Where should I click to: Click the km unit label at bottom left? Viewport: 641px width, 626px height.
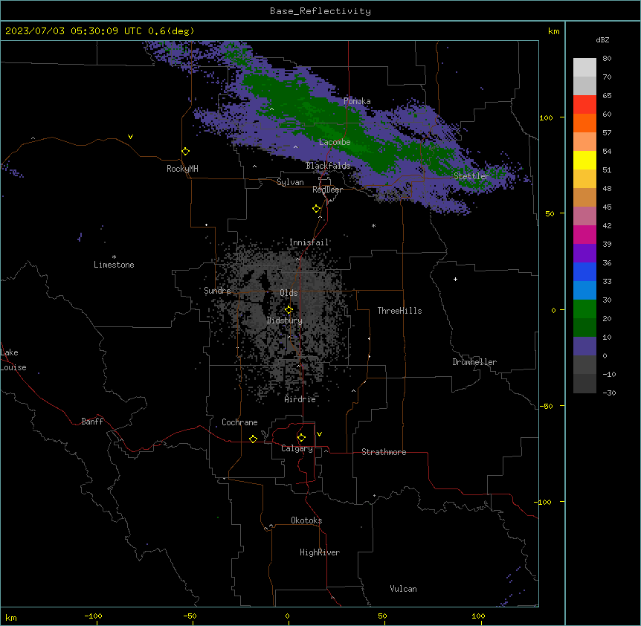pyautogui.click(x=11, y=617)
